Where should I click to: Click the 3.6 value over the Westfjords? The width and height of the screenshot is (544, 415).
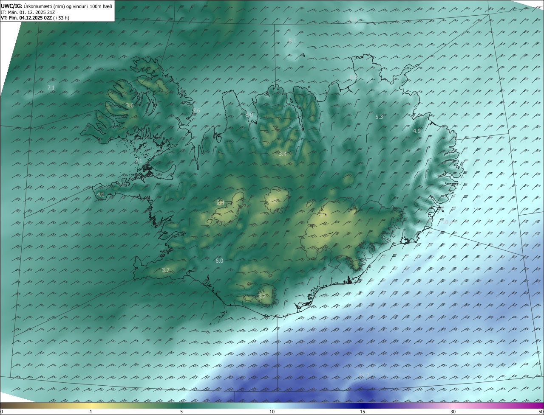point(130,106)
